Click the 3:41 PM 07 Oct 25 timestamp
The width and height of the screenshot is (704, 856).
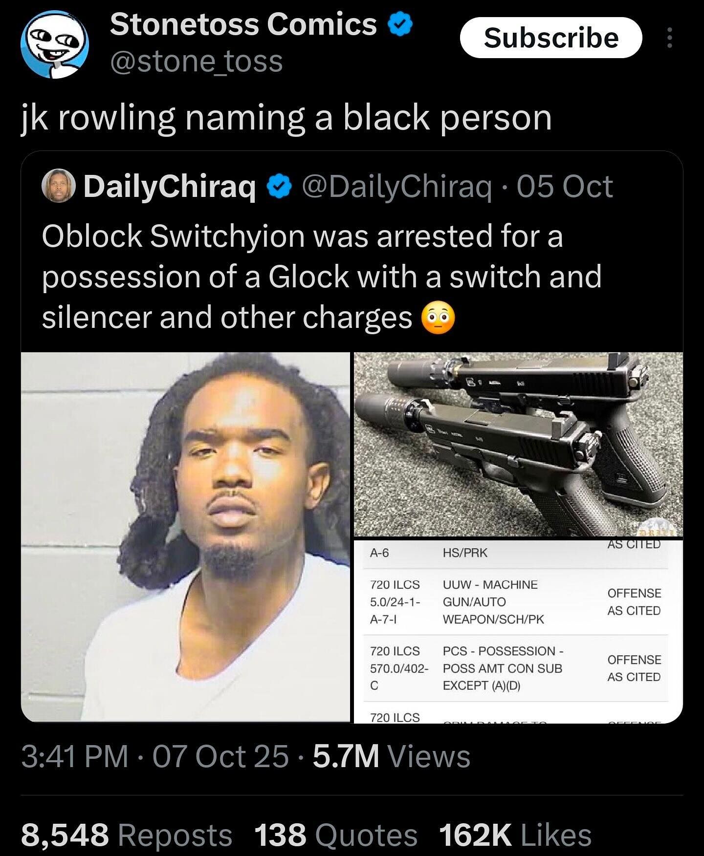tap(155, 756)
